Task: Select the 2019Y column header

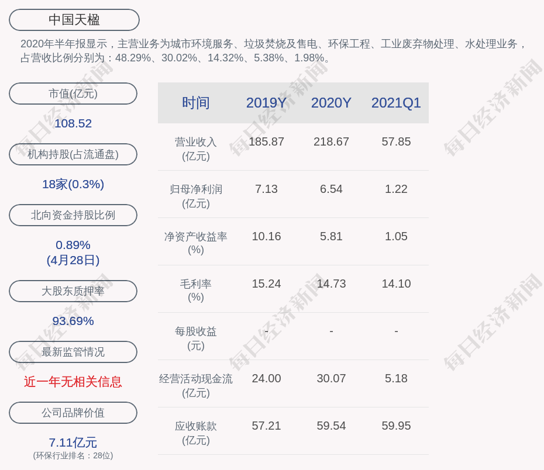Action: (x=266, y=103)
